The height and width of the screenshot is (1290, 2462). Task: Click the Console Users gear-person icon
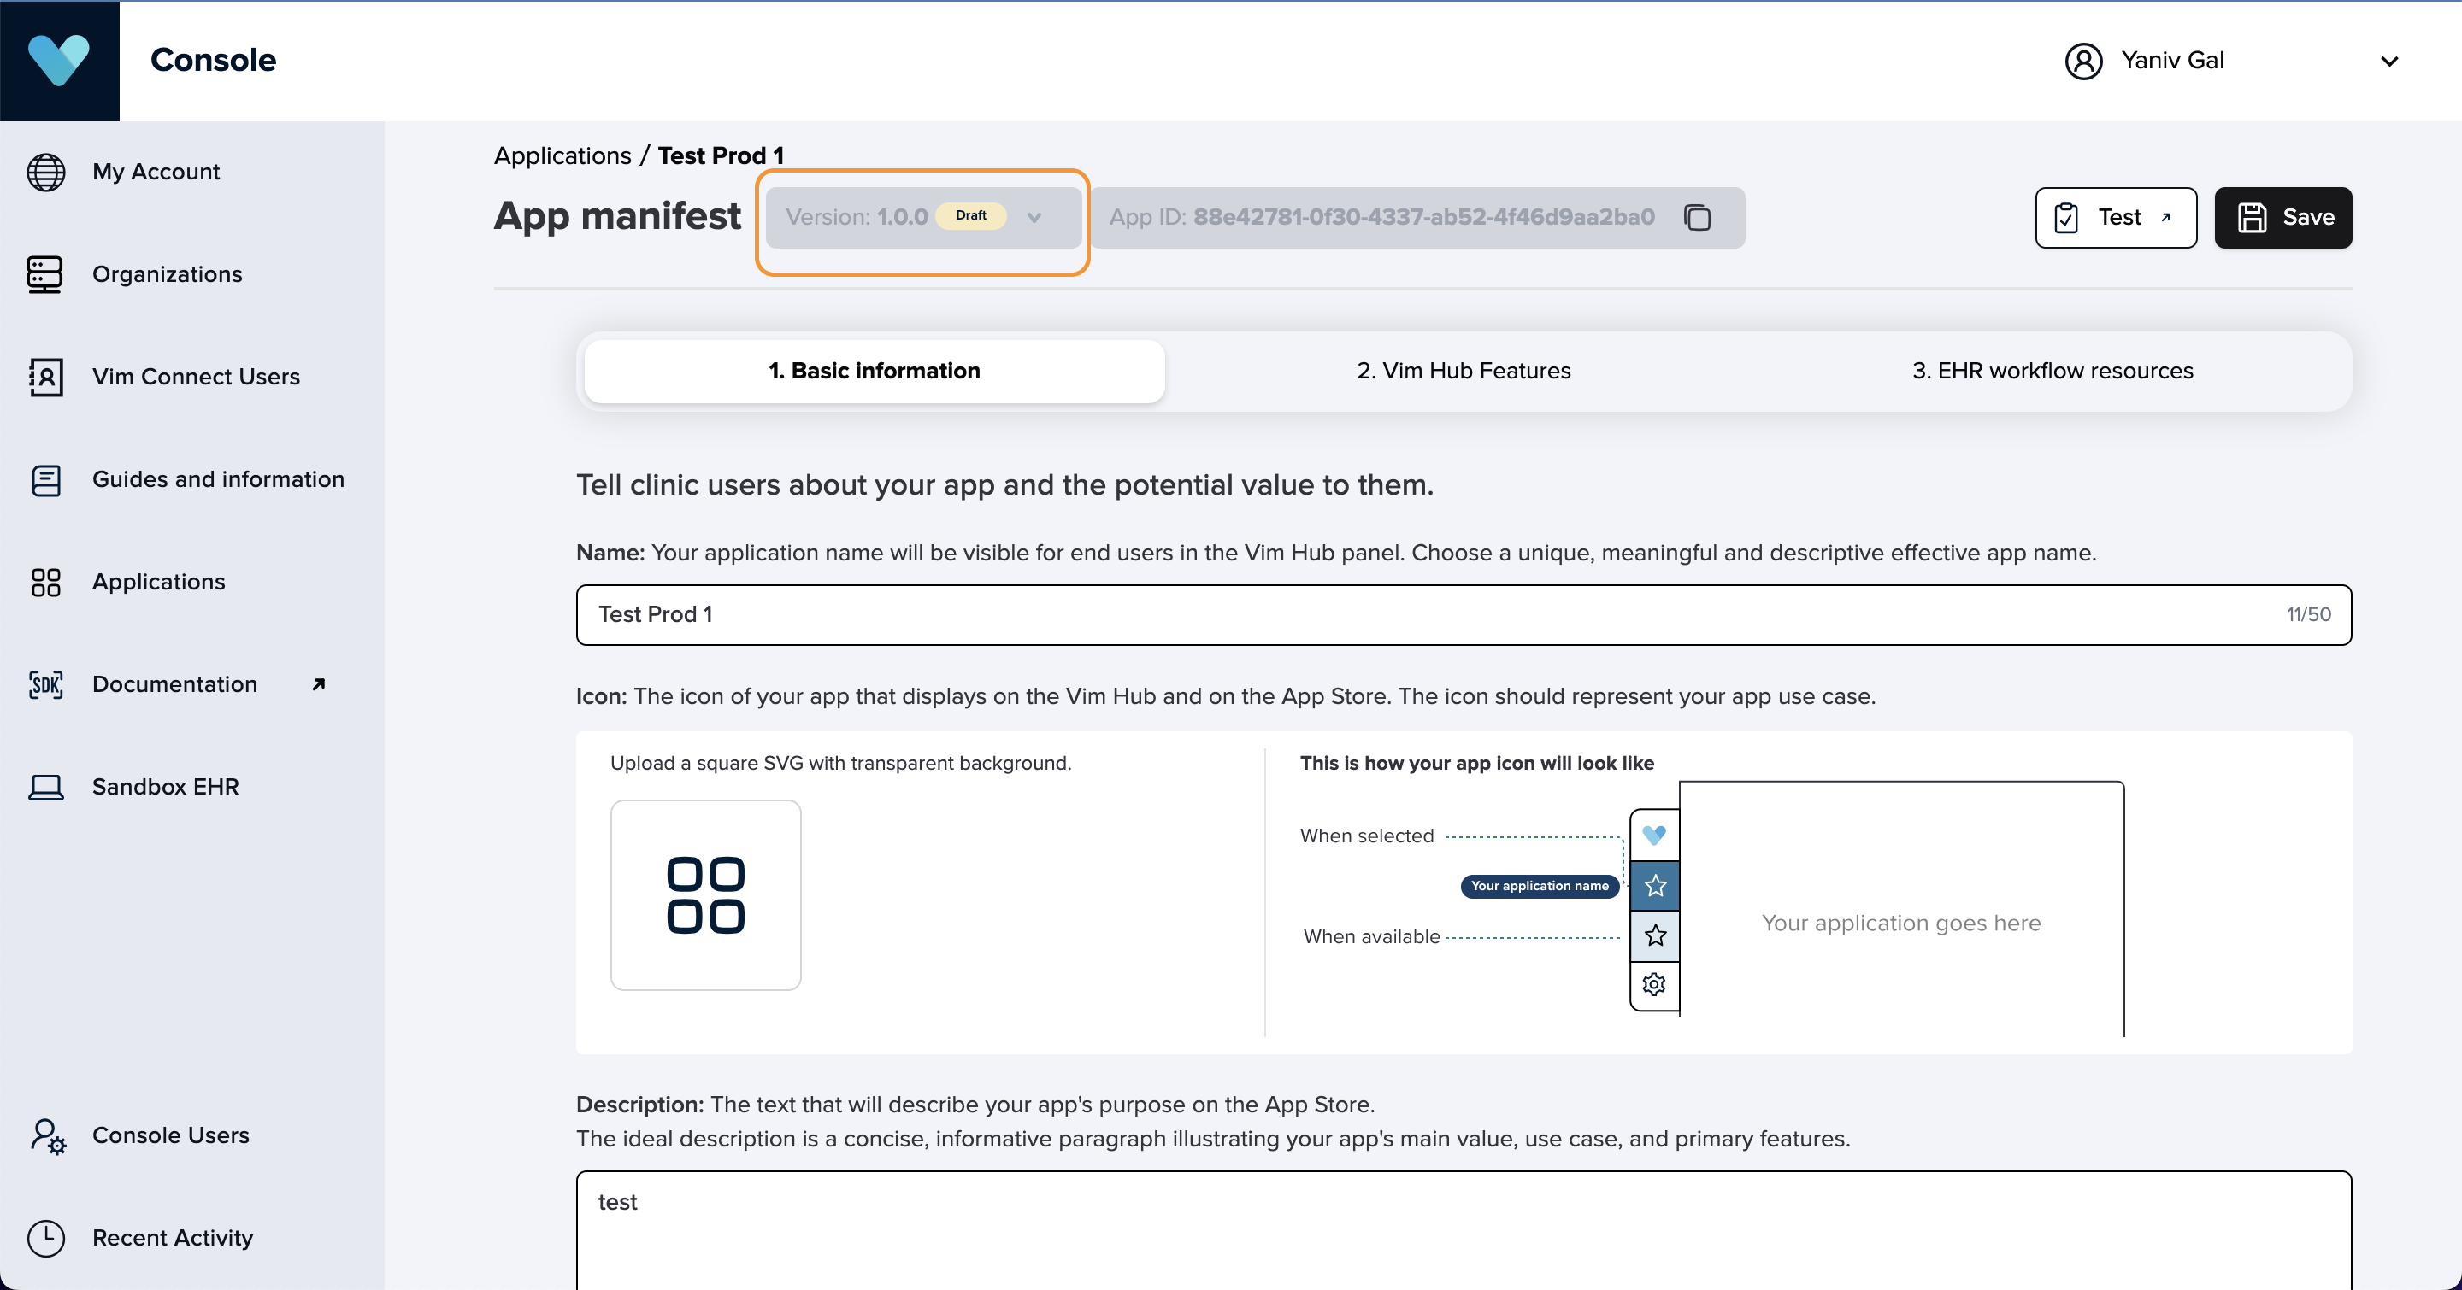click(47, 1135)
